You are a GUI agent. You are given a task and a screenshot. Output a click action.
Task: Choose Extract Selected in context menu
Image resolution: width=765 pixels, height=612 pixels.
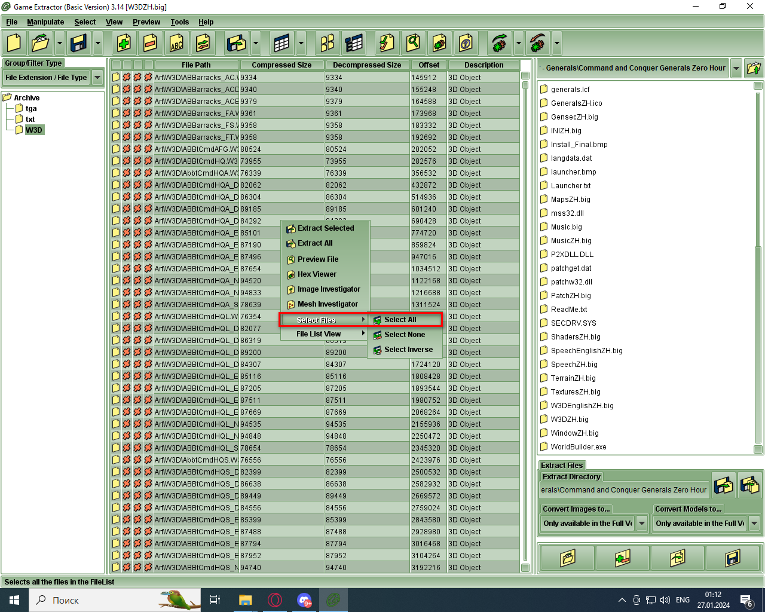(x=325, y=228)
